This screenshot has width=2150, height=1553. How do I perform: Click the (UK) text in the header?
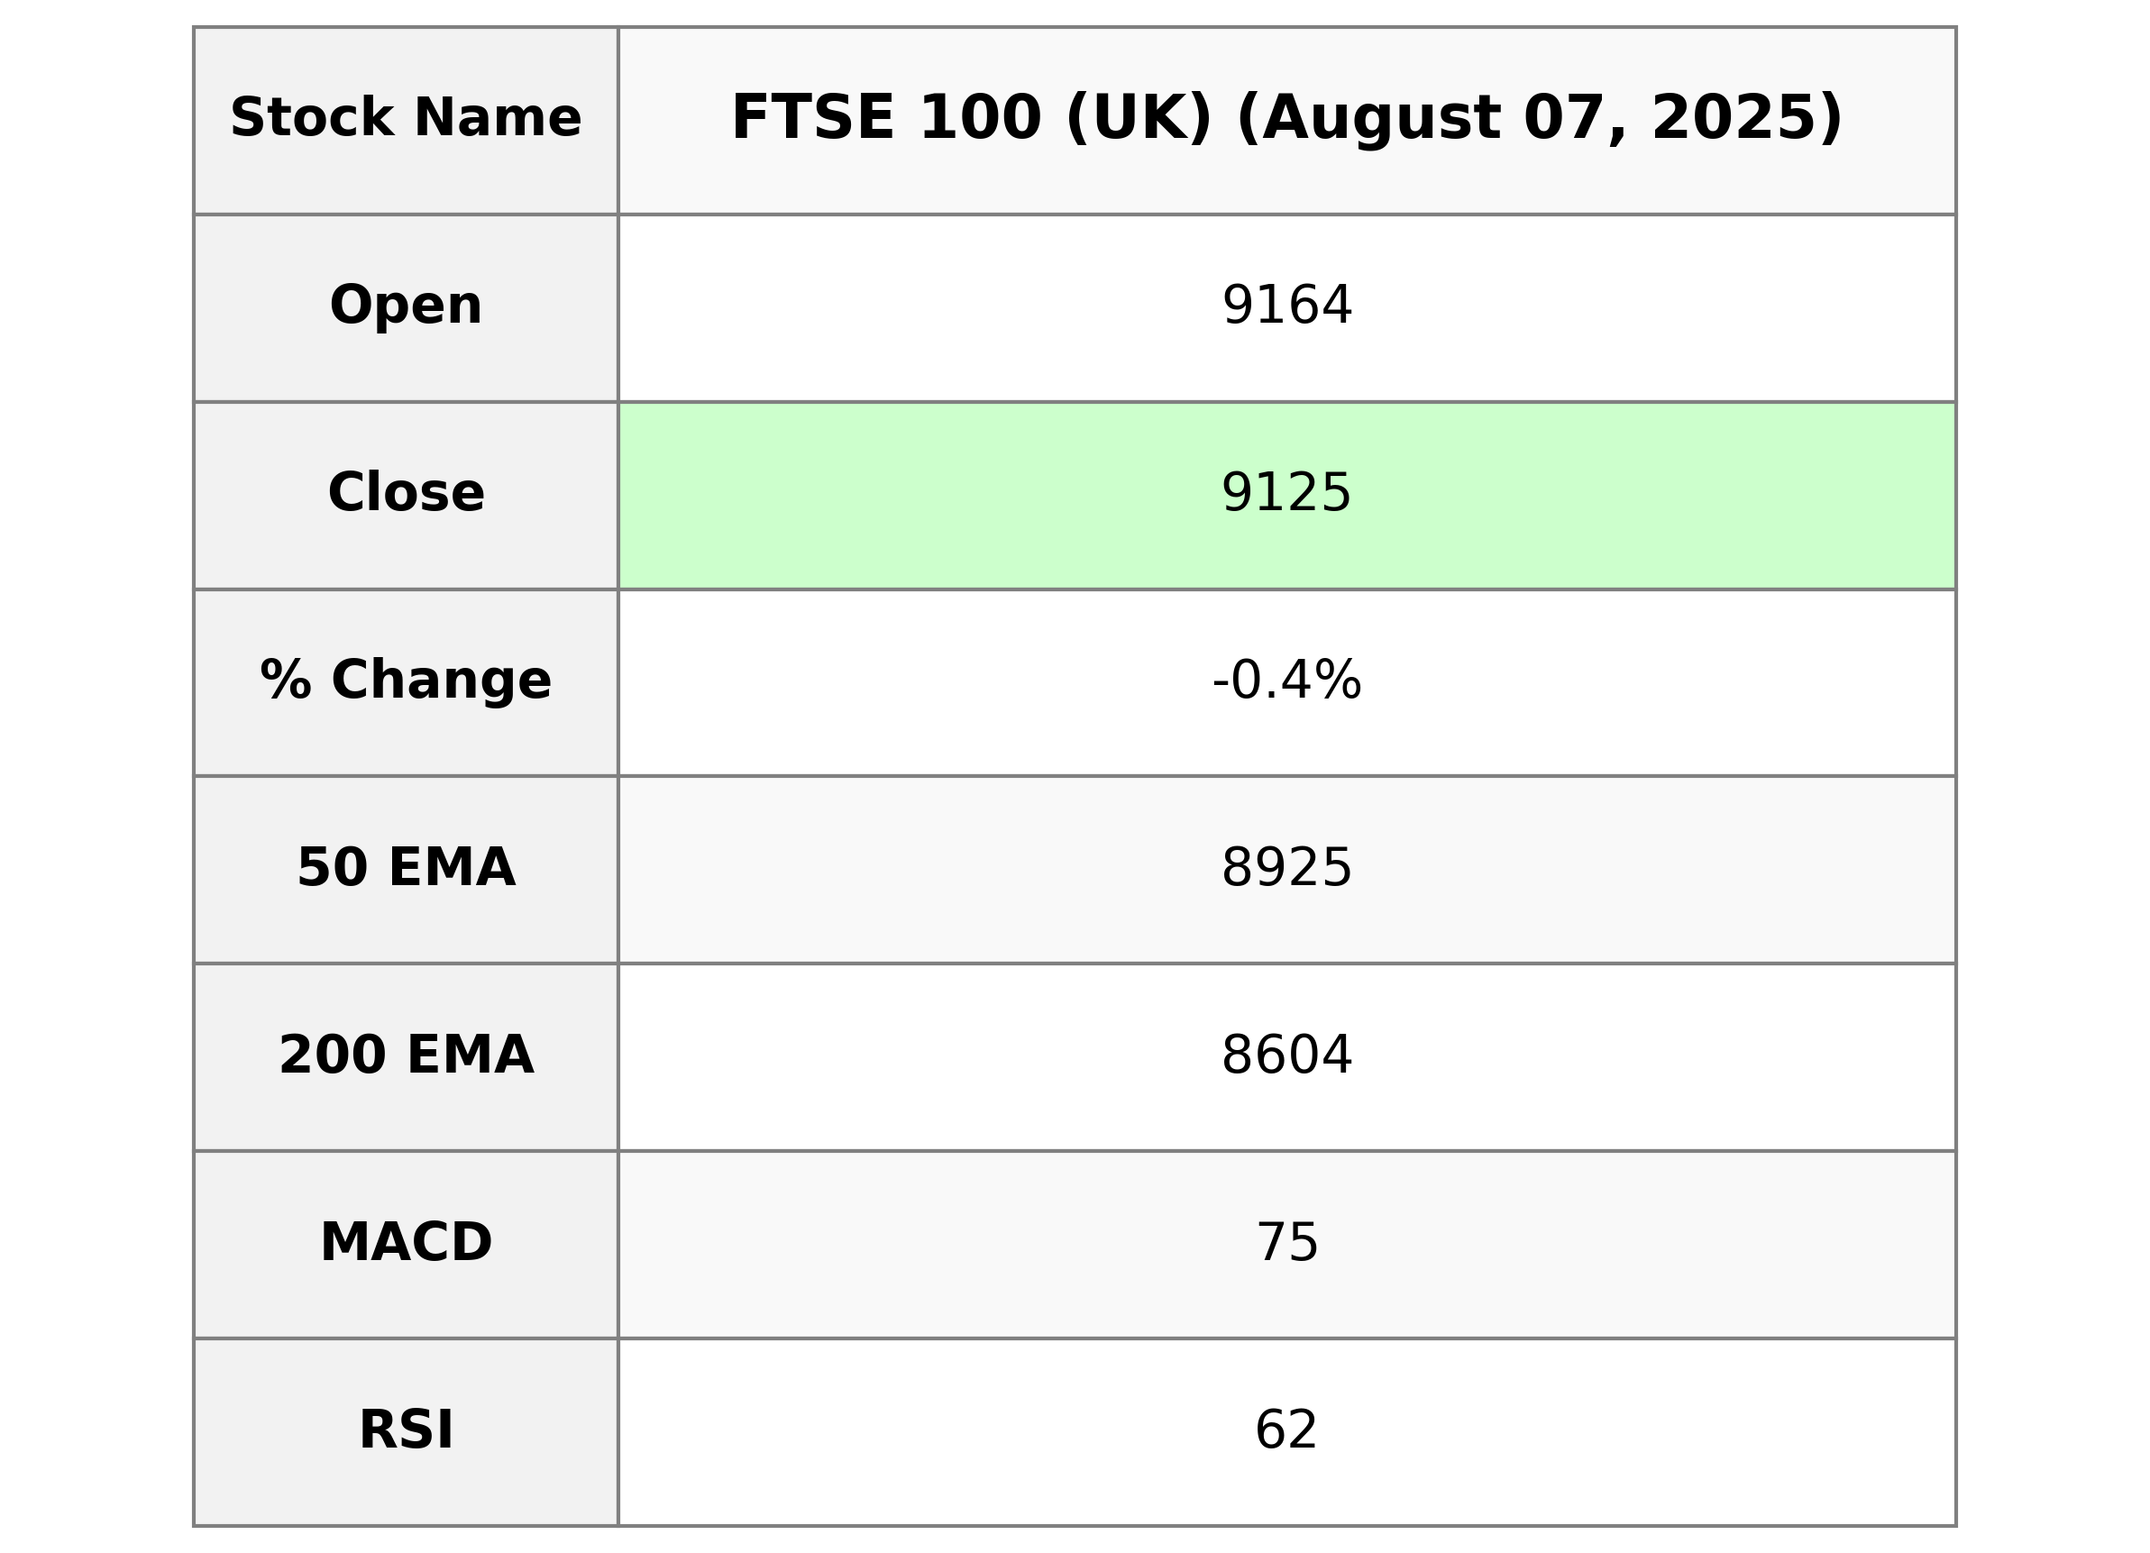click(x=1139, y=120)
